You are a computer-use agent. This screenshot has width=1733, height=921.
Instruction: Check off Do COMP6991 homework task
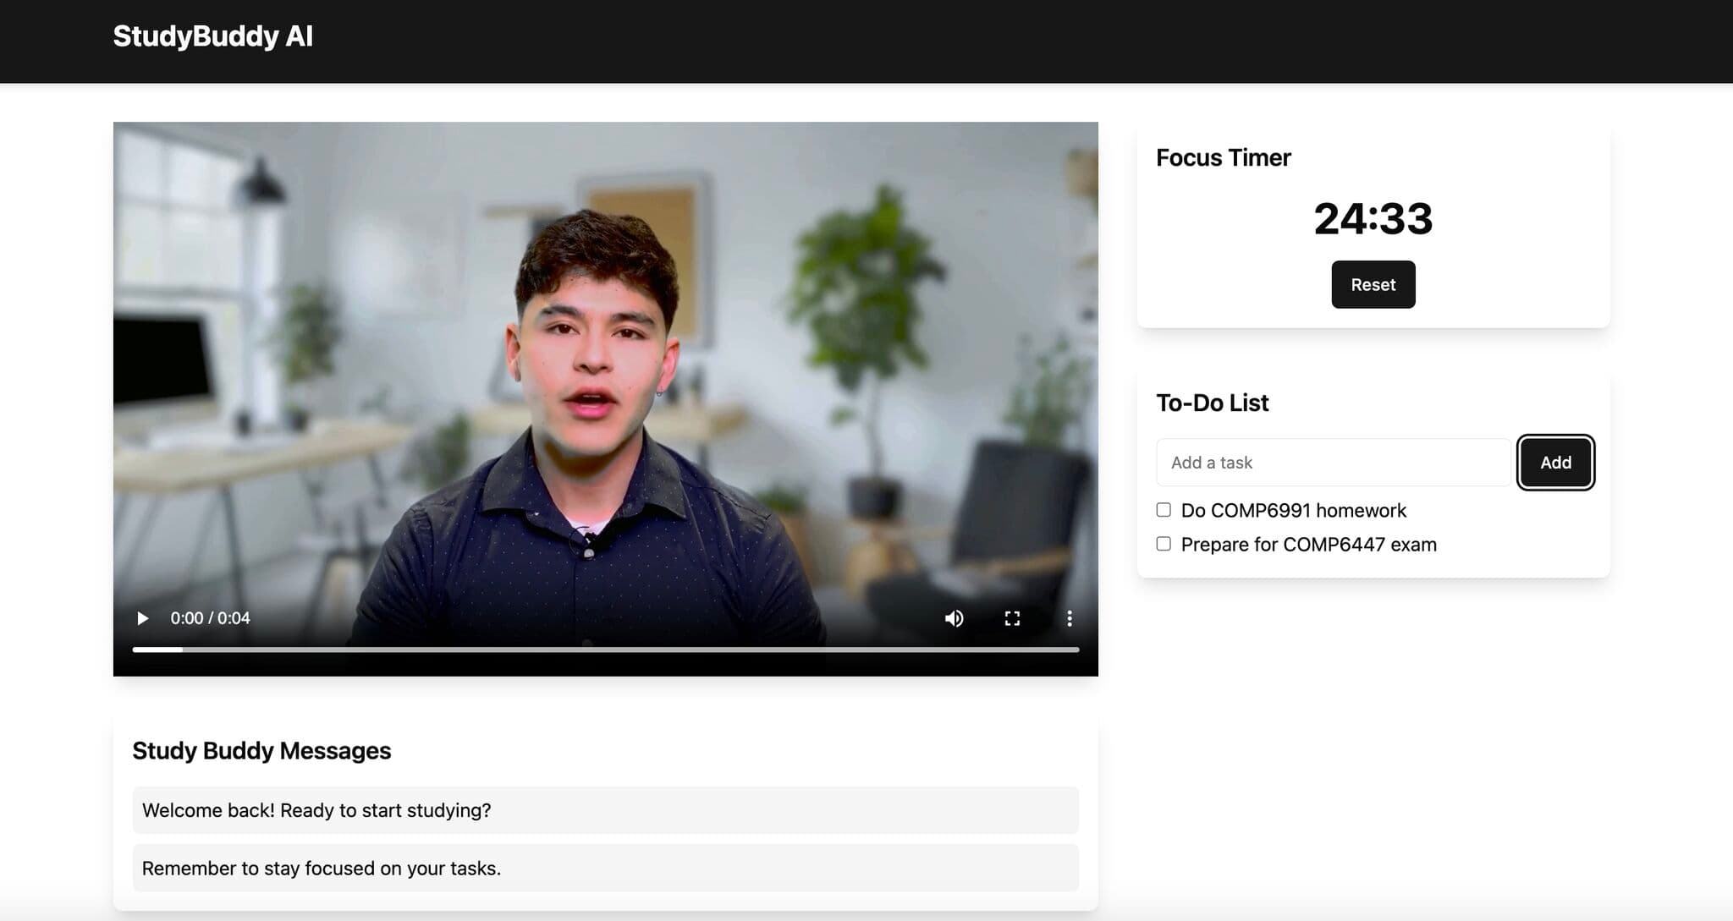[x=1162, y=510]
